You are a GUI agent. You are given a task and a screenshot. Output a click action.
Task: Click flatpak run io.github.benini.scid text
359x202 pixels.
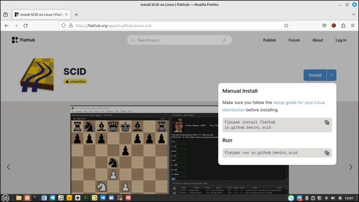click(261, 153)
